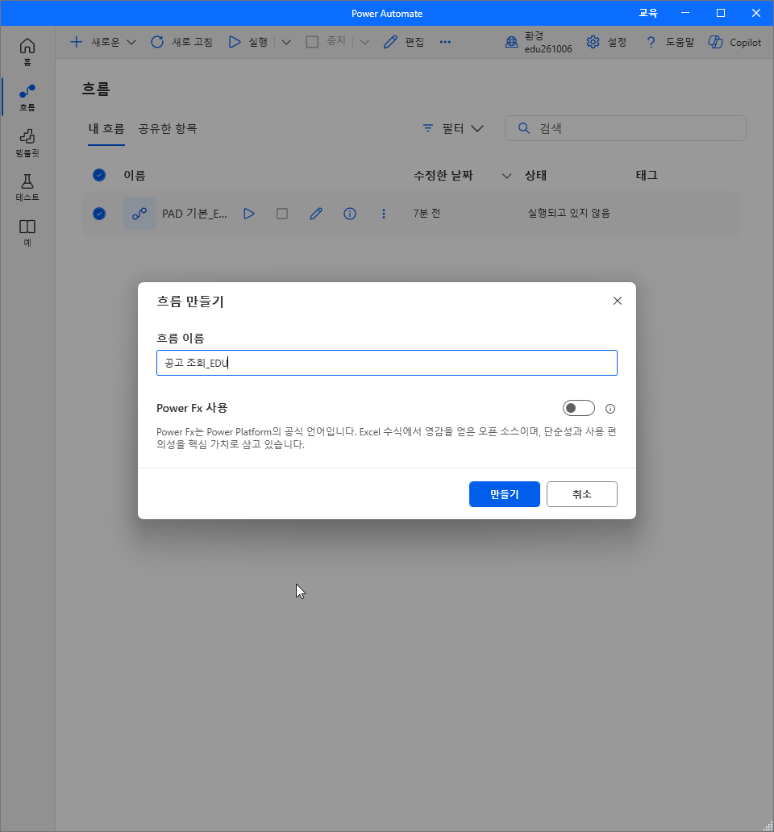The image size is (774, 832).
Task: Go to Home (홈) in the sidebar
Action: click(x=27, y=52)
